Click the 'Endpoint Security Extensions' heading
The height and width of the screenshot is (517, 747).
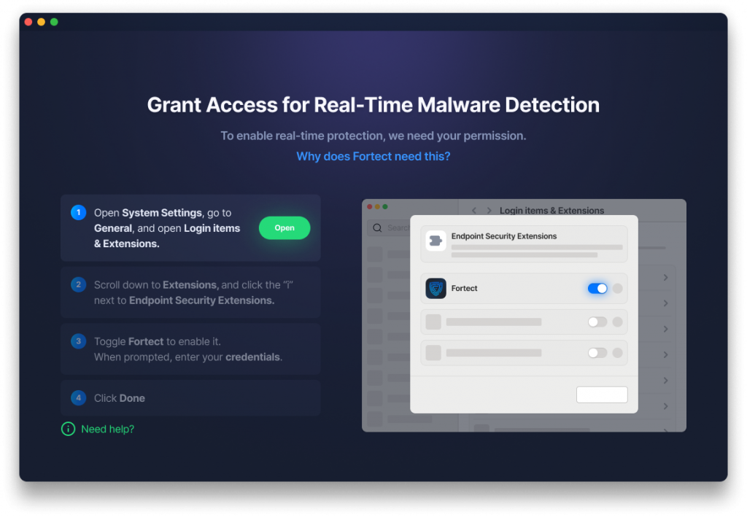(x=503, y=236)
